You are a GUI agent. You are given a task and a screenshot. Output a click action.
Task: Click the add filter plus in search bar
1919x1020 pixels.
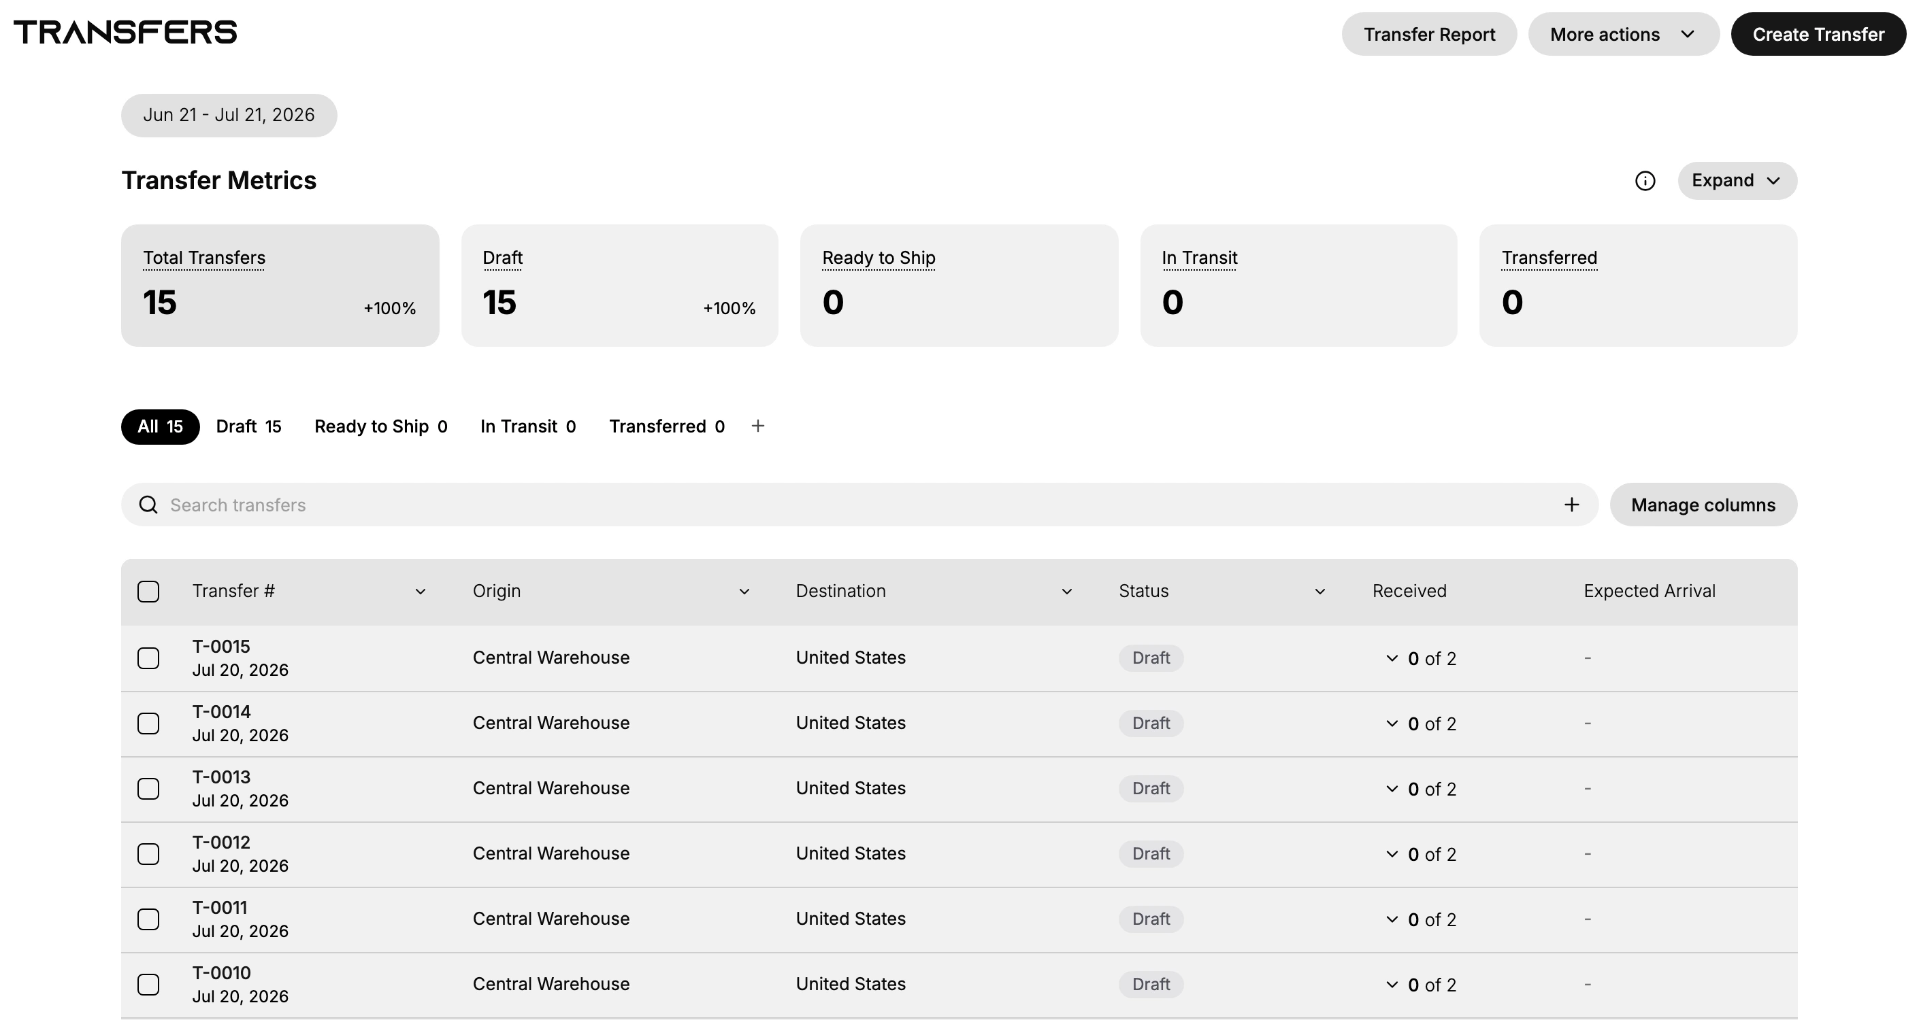1571,505
